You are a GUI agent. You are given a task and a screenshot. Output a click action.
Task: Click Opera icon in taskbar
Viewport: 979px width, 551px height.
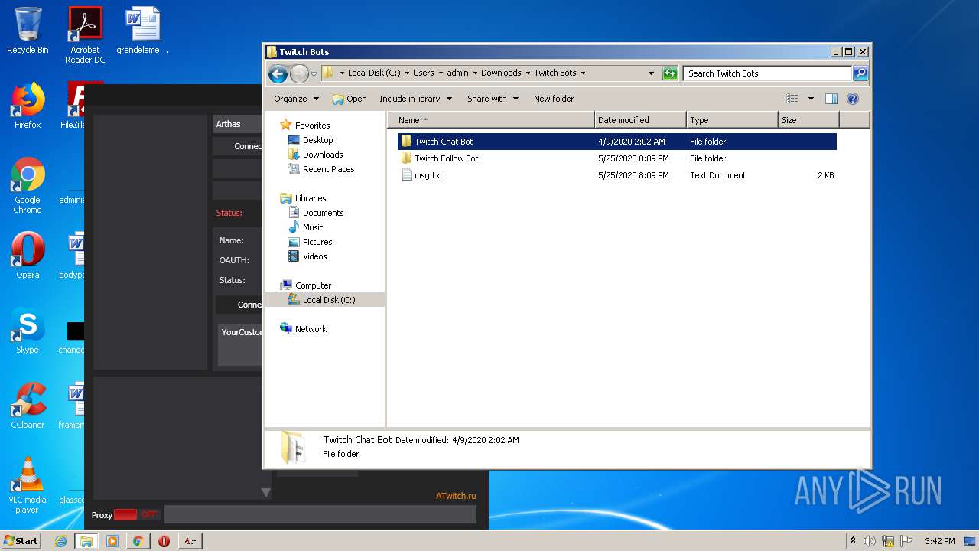pyautogui.click(x=164, y=541)
